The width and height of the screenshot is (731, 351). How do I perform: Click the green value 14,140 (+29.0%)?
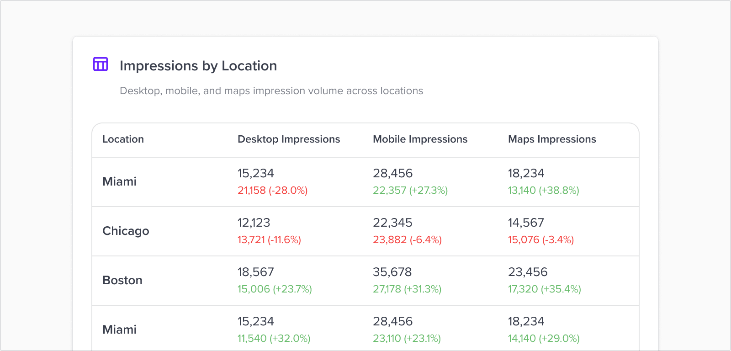544,338
